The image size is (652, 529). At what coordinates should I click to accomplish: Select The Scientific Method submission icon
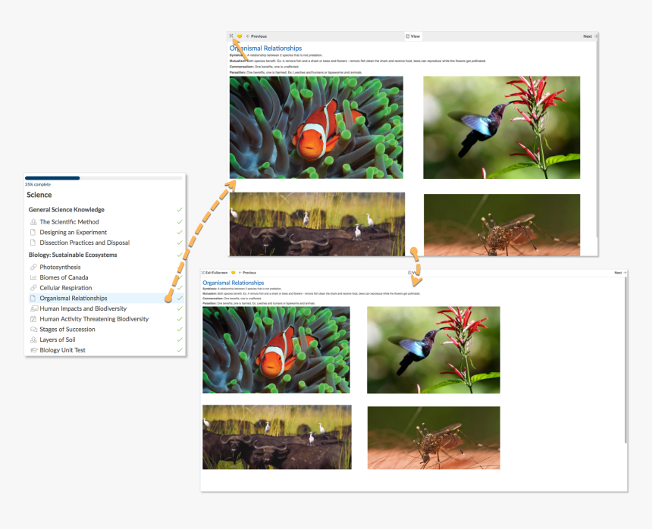point(33,222)
